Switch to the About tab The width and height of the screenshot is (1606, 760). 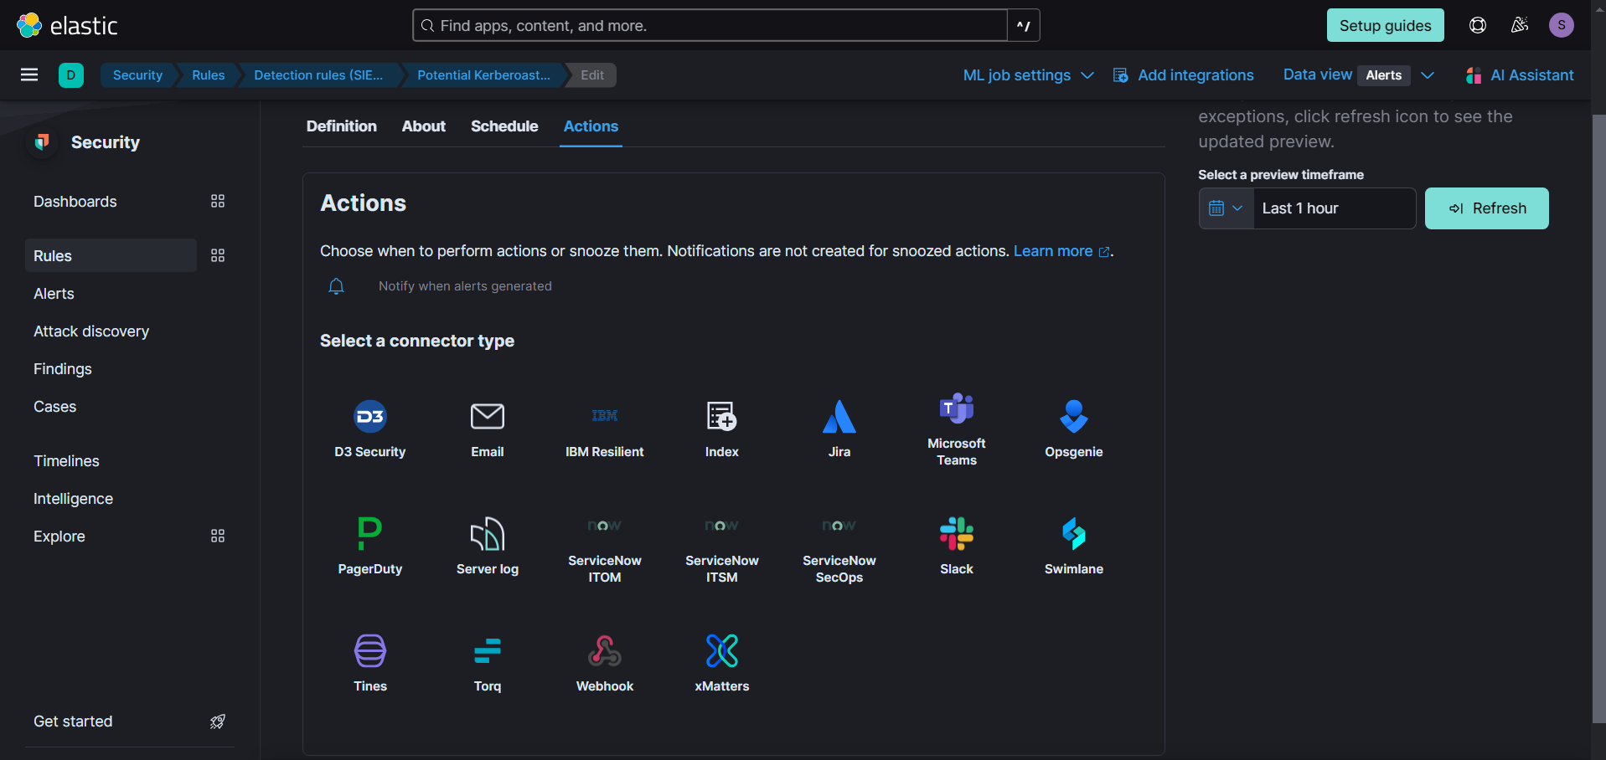pyautogui.click(x=424, y=126)
